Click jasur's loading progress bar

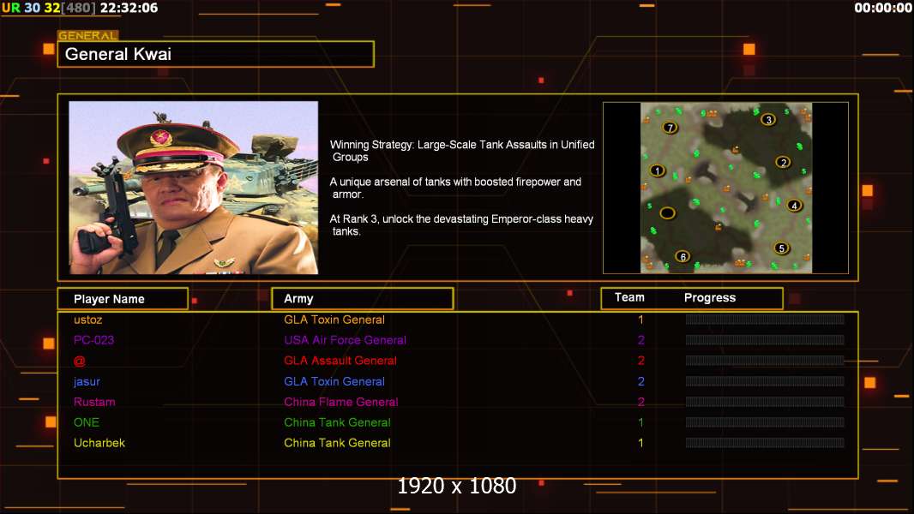point(765,381)
